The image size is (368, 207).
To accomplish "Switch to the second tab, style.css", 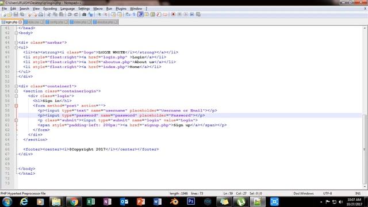I will [x=33, y=22].
